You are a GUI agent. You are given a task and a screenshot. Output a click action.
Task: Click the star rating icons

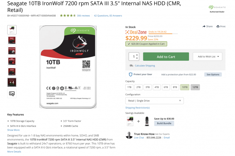tap(68, 16)
